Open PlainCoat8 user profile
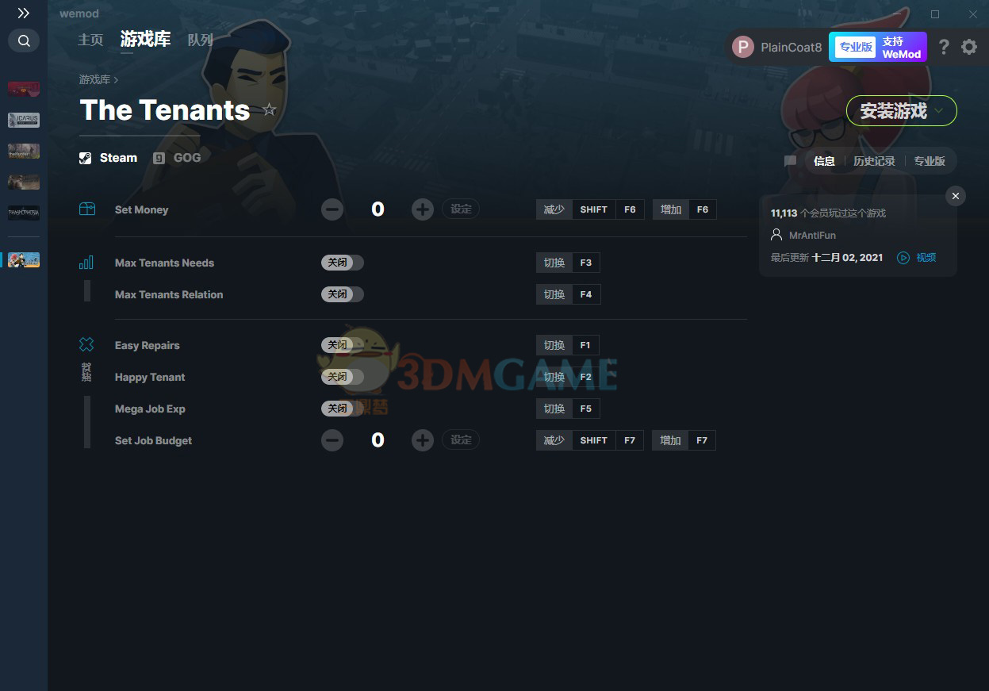 click(x=777, y=47)
